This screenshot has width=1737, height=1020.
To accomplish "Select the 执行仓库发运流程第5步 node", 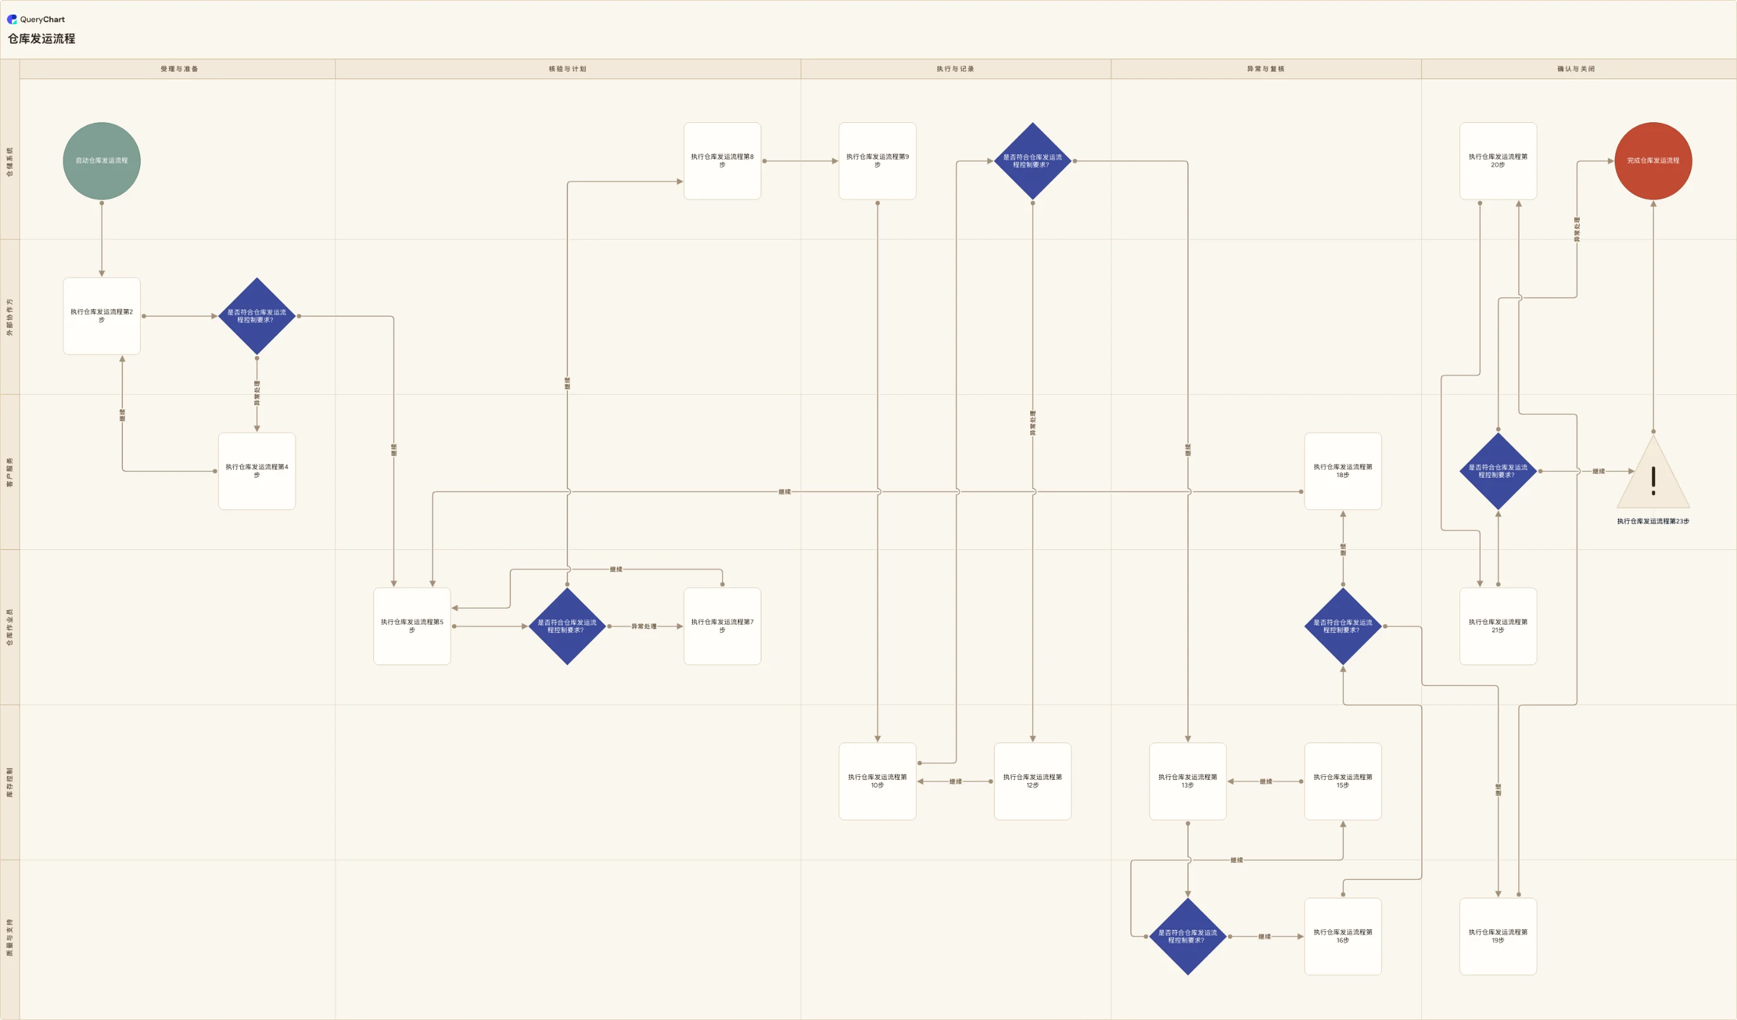I will 411,626.
